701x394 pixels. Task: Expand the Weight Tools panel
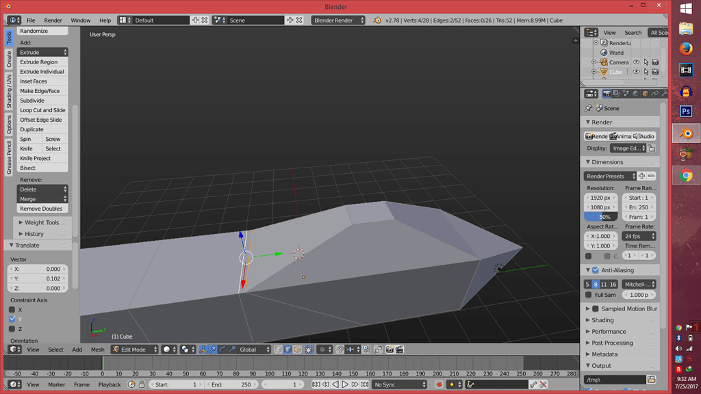pos(42,222)
